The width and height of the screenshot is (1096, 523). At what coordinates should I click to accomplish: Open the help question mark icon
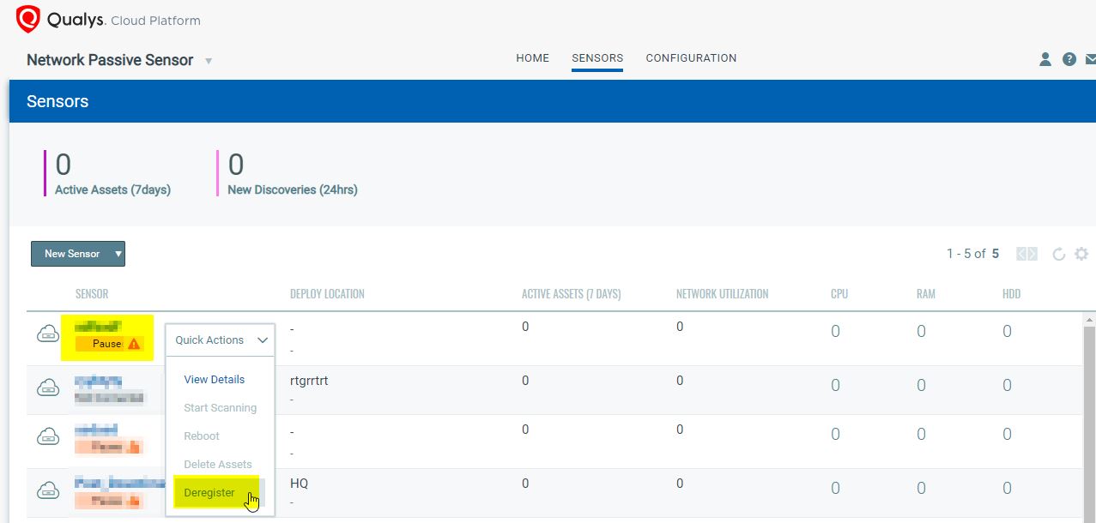pos(1069,59)
